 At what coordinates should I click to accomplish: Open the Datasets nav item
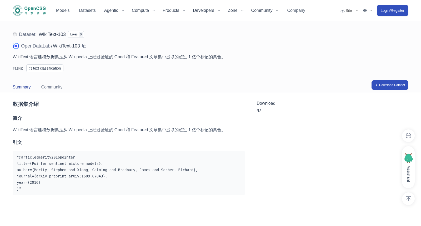tap(87, 10)
